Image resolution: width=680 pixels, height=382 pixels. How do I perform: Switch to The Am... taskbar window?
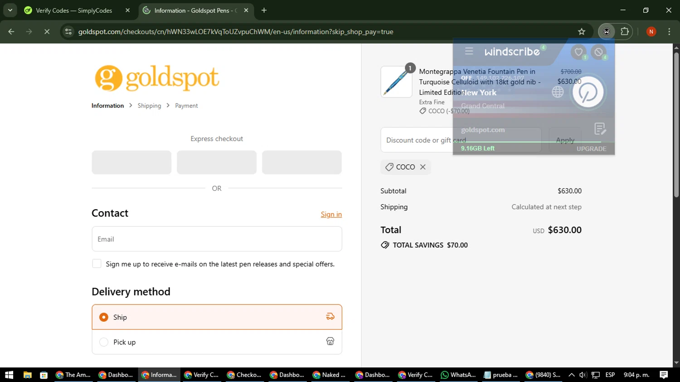[x=73, y=375]
